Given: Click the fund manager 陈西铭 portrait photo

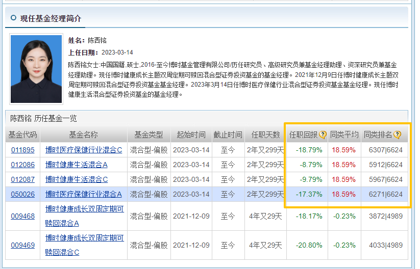Looking at the screenshot, I should (36, 69).
